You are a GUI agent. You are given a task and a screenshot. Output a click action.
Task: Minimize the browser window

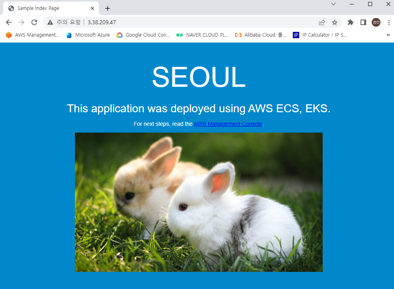(352, 4)
